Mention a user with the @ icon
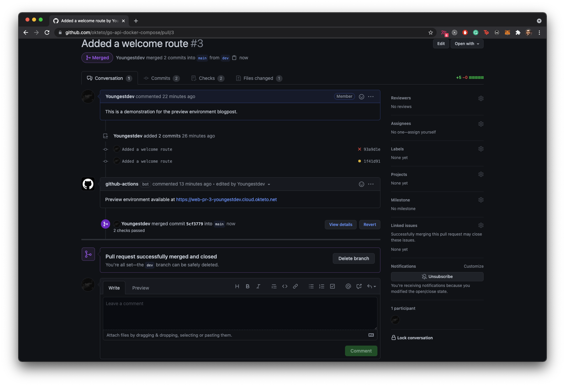565x386 pixels. click(x=348, y=286)
